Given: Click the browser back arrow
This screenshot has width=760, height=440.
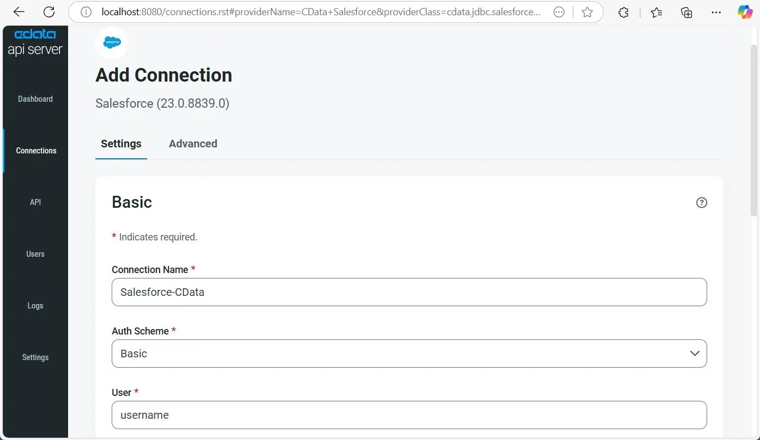Looking at the screenshot, I should click(19, 12).
